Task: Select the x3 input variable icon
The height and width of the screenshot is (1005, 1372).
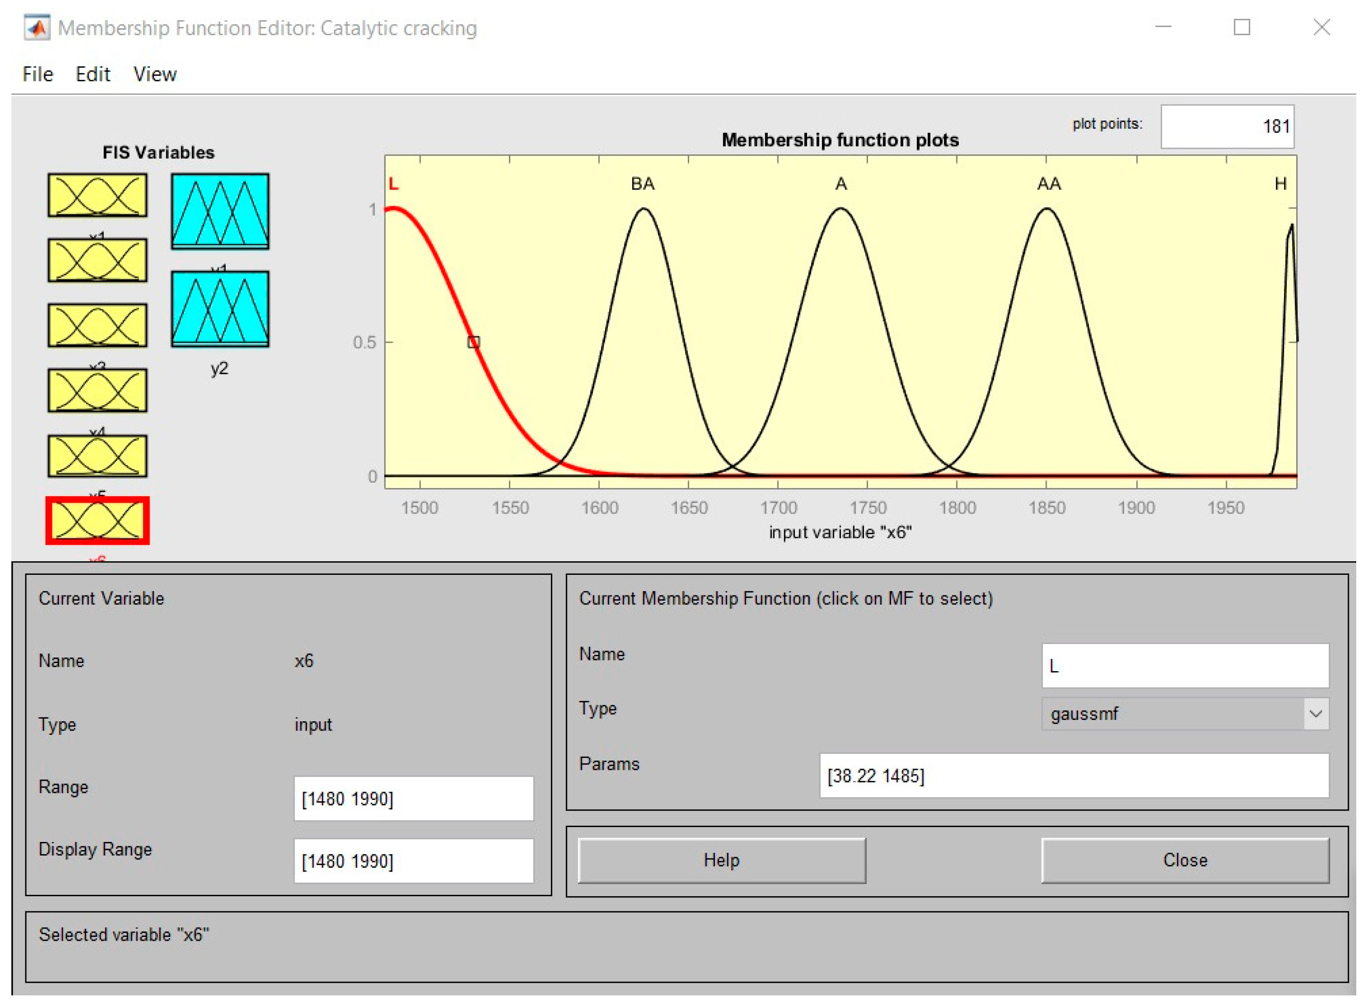Action: 98,326
